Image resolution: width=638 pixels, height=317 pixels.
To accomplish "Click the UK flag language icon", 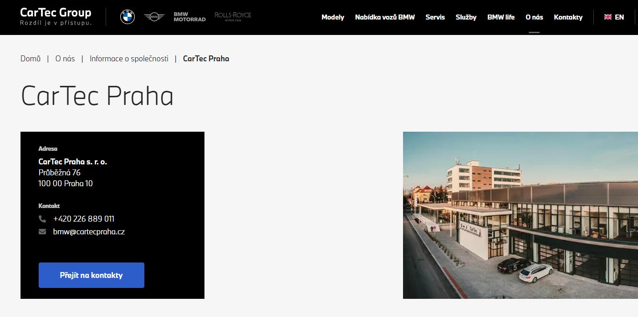I will click(607, 17).
